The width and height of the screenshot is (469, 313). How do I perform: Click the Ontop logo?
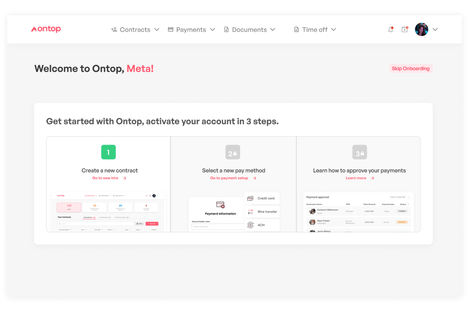[46, 29]
